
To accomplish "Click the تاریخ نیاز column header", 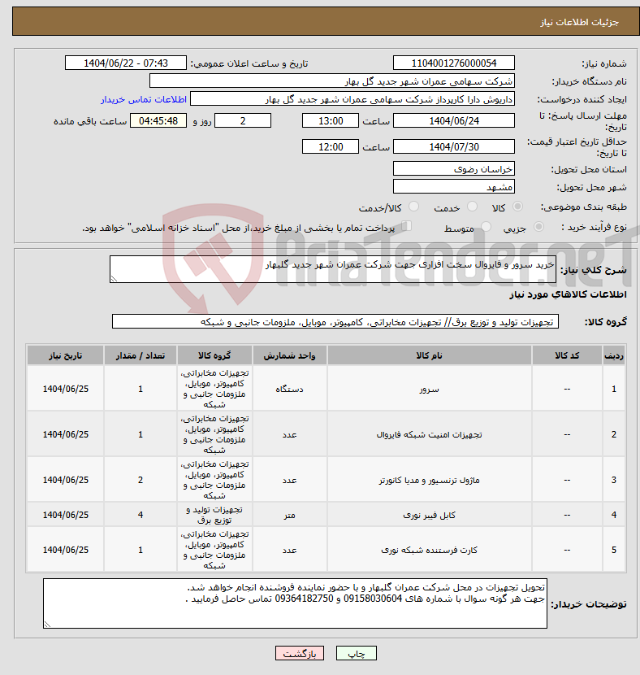I will 65,355.
